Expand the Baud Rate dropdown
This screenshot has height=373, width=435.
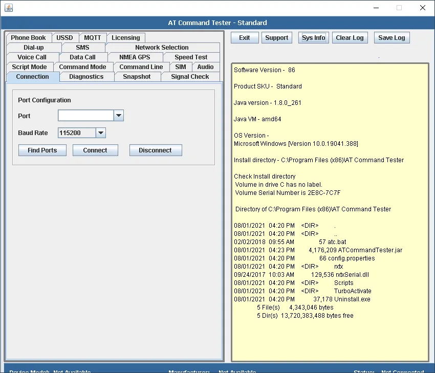101,133
